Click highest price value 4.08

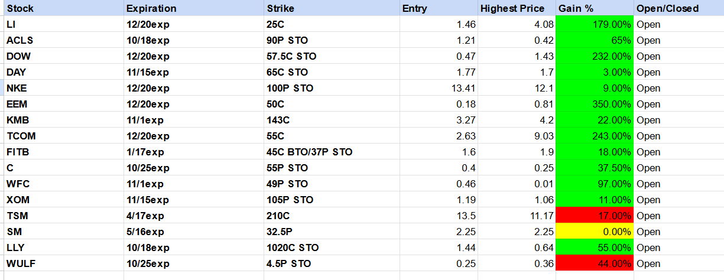[x=517, y=24]
